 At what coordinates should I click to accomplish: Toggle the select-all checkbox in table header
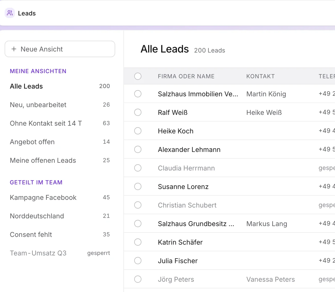click(138, 76)
